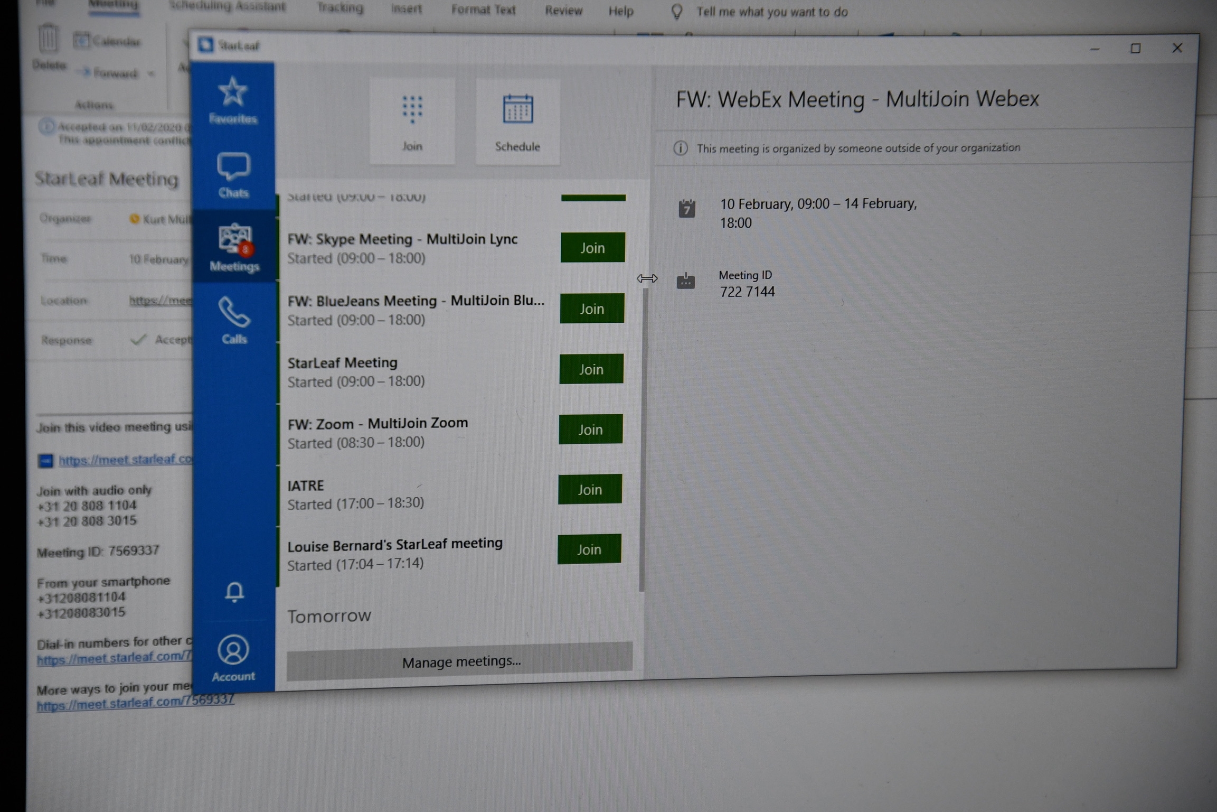Join the BlueJeans MultiJoin meeting

pos(591,309)
